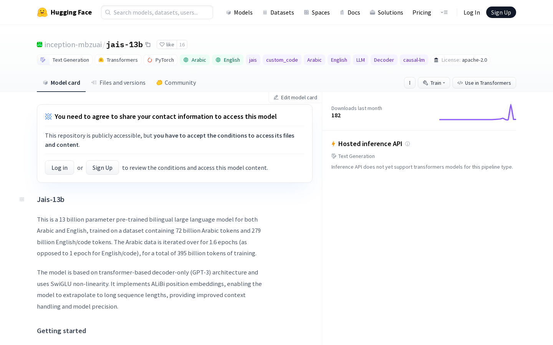Click the contact information gate icon
The height and width of the screenshot is (345, 553).
48,117
